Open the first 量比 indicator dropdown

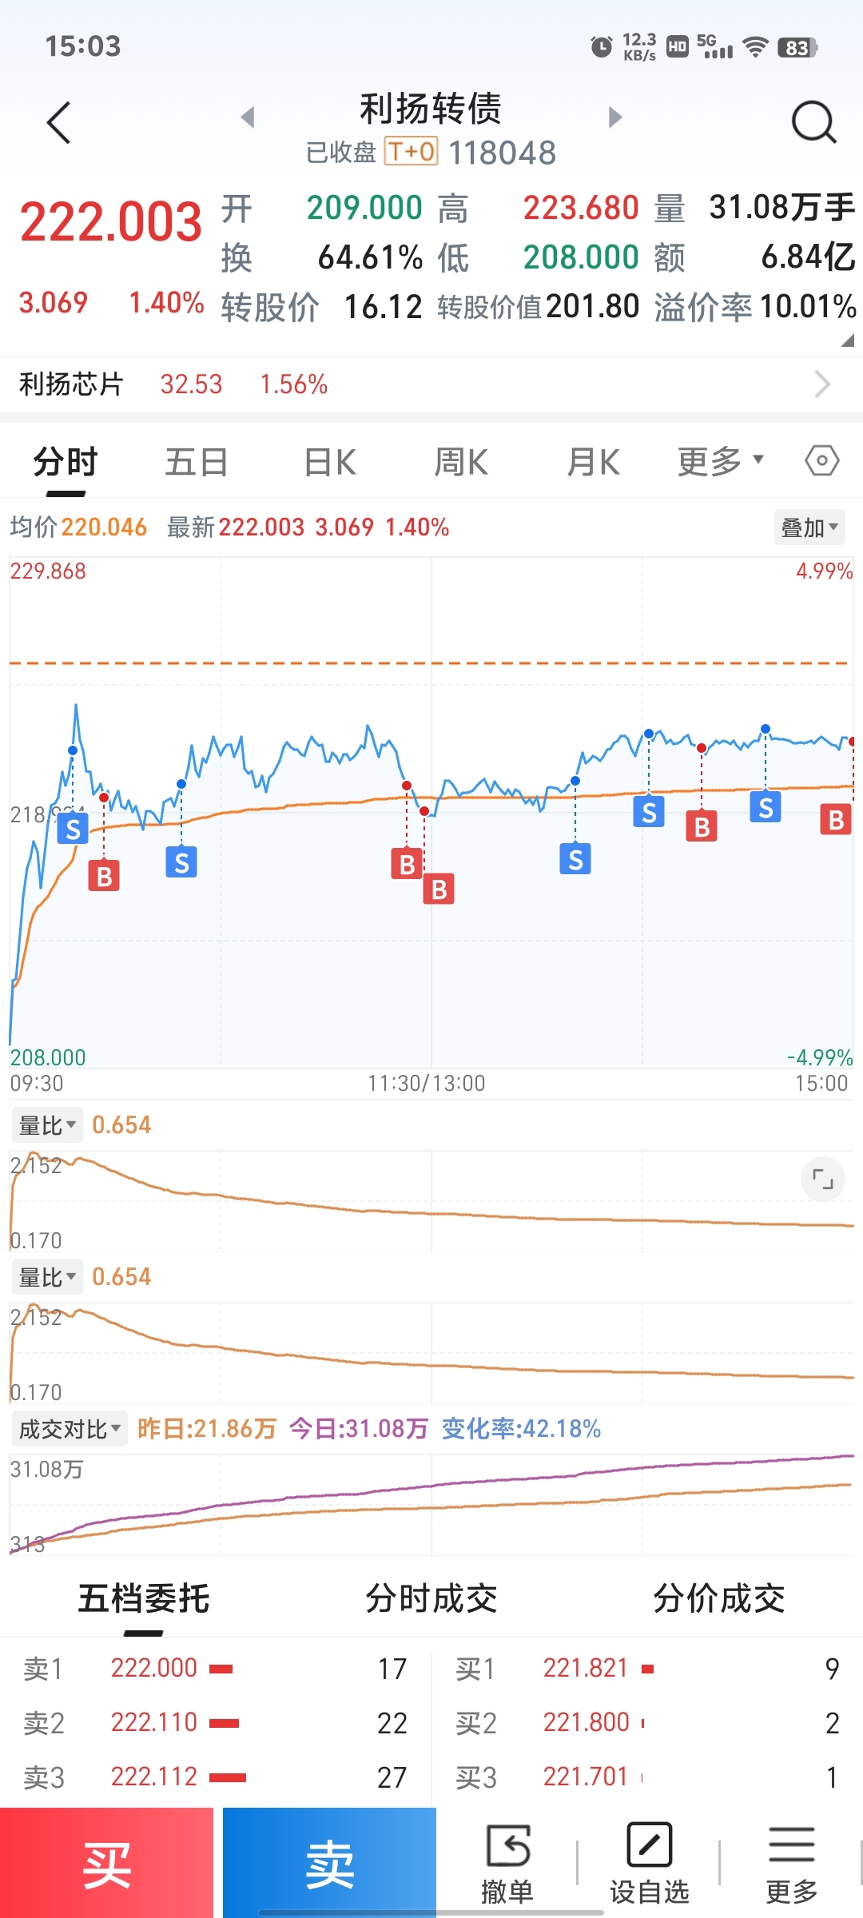tap(47, 1125)
